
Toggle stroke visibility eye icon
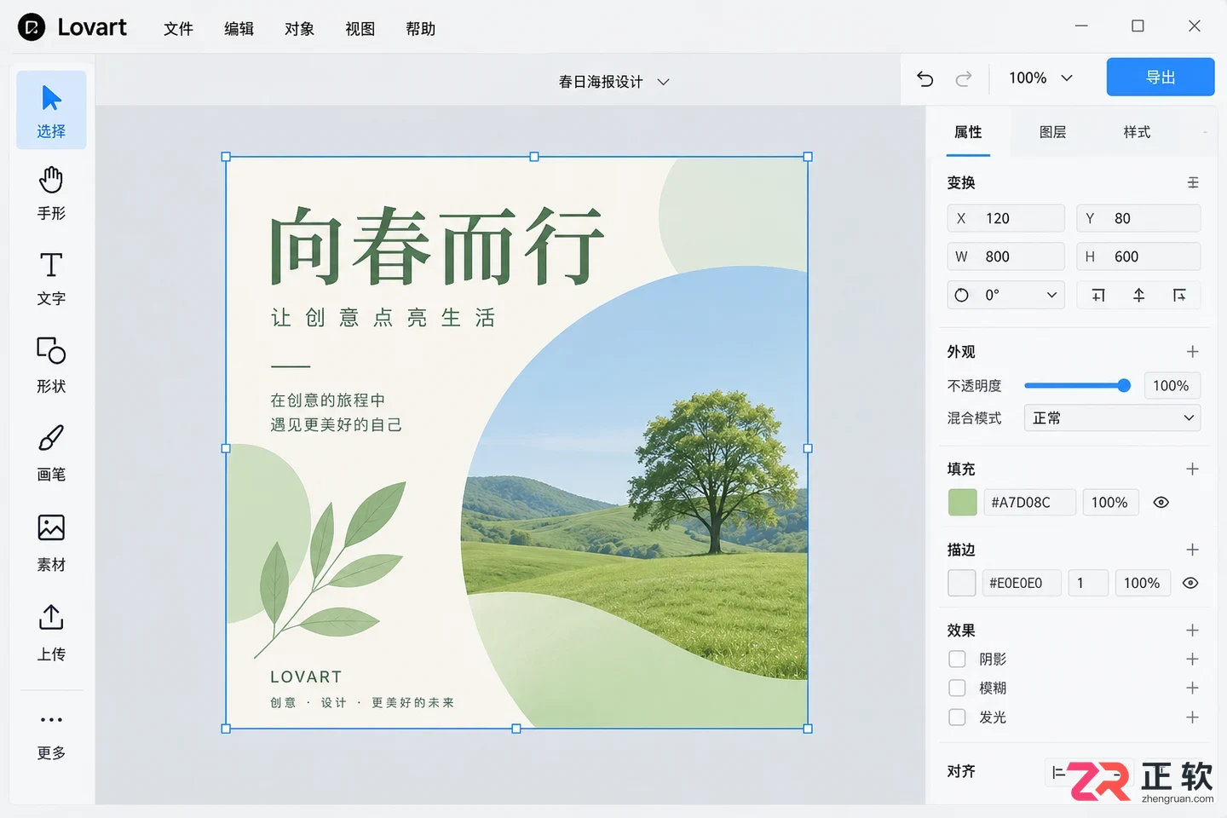pyautogui.click(x=1190, y=584)
